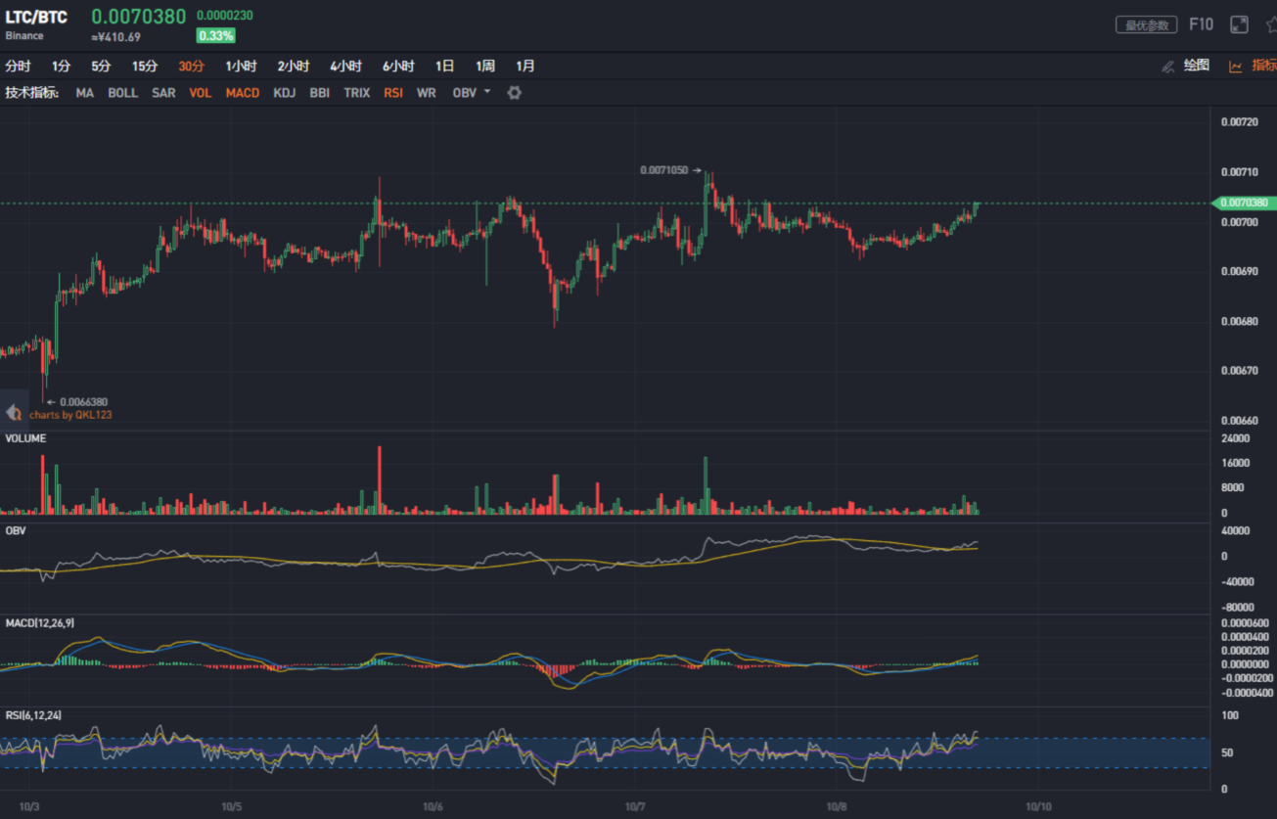This screenshot has width=1277, height=819.
Task: Click the Binance exchange label
Action: [24, 36]
